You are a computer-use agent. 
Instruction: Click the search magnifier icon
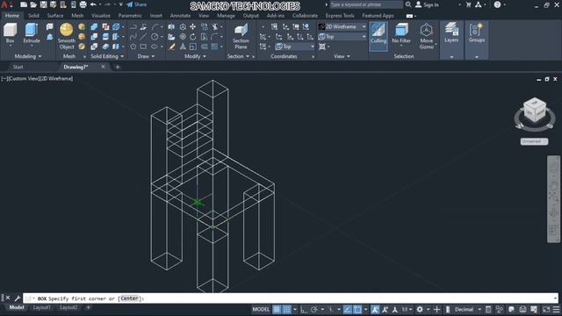(x=408, y=4)
